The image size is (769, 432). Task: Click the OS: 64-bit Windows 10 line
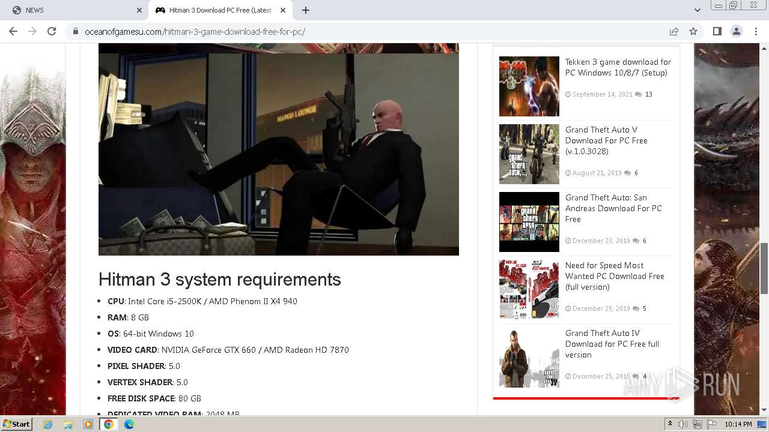pyautogui.click(x=151, y=334)
